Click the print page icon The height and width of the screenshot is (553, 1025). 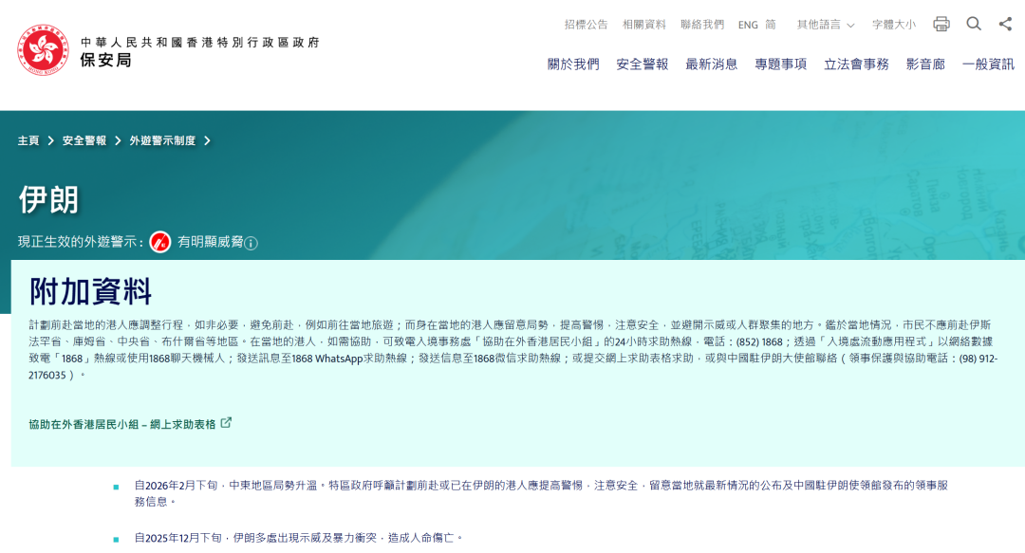941,24
